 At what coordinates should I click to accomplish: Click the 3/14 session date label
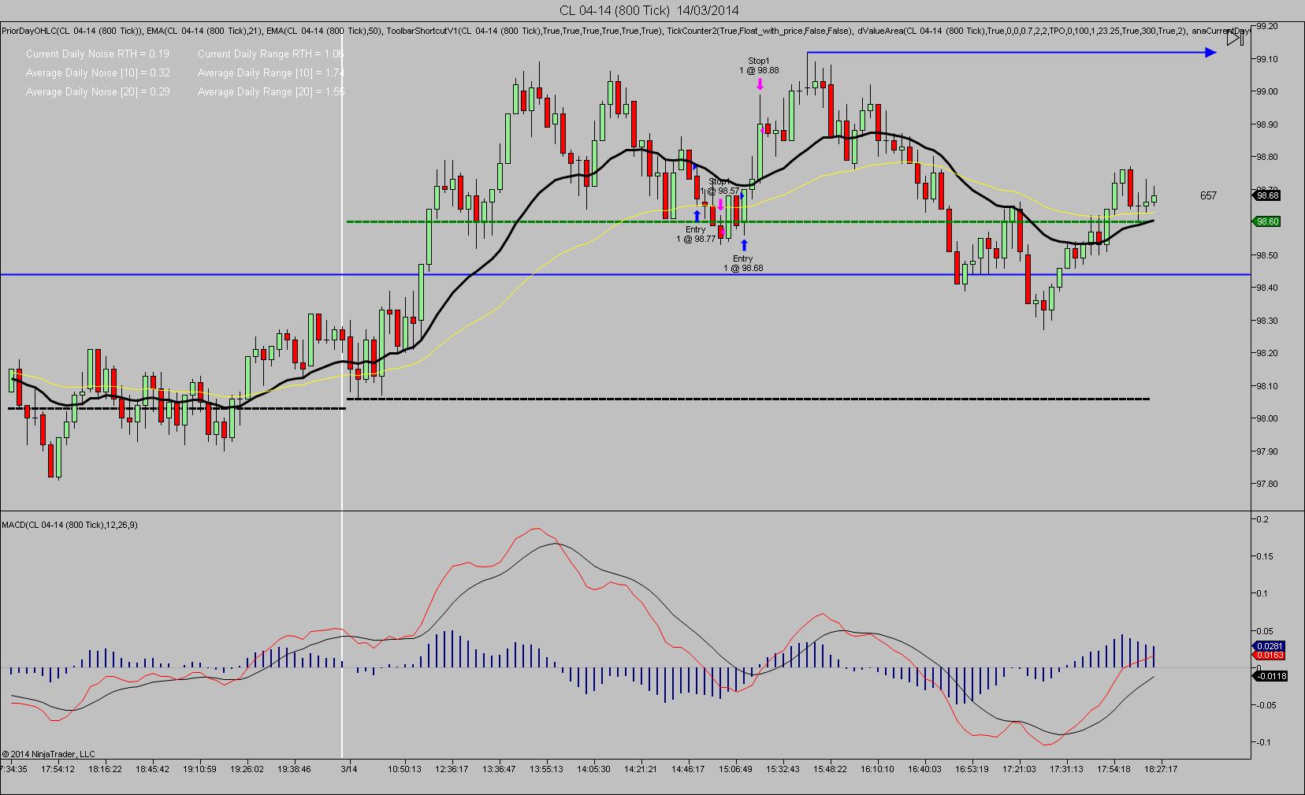349,769
